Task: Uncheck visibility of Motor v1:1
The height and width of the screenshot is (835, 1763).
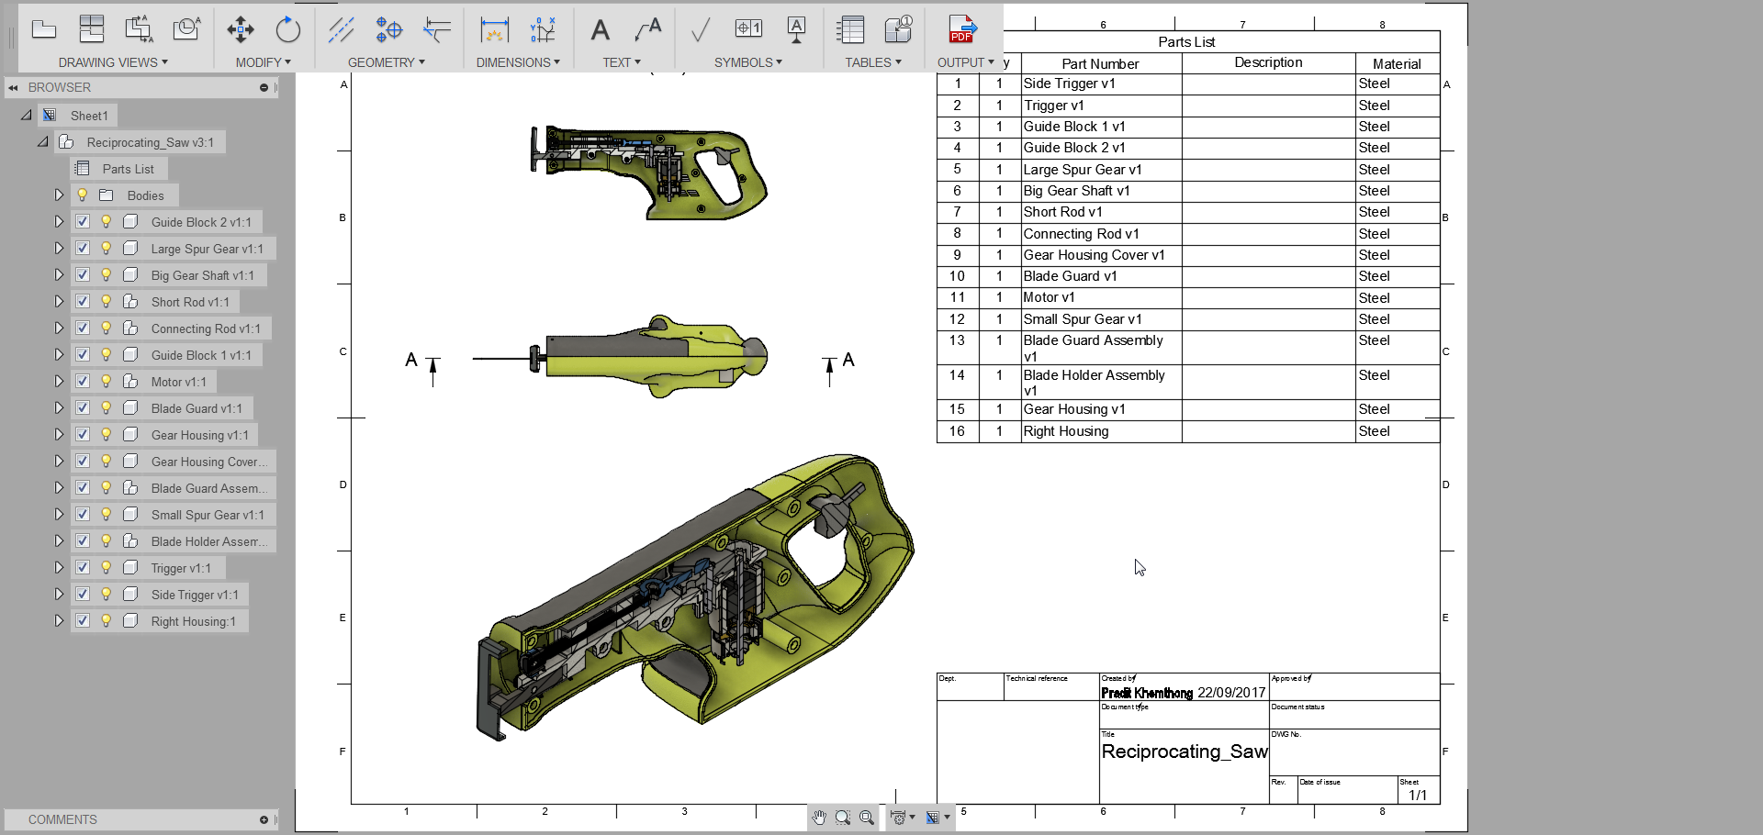Action: click(83, 381)
